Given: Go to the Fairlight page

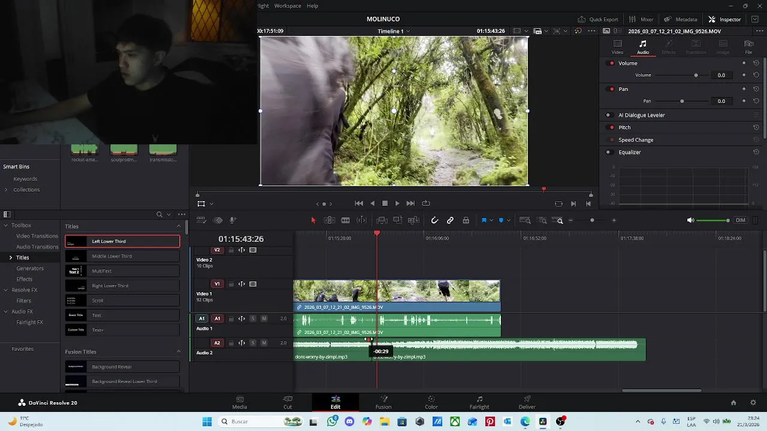Looking at the screenshot, I should point(479,402).
